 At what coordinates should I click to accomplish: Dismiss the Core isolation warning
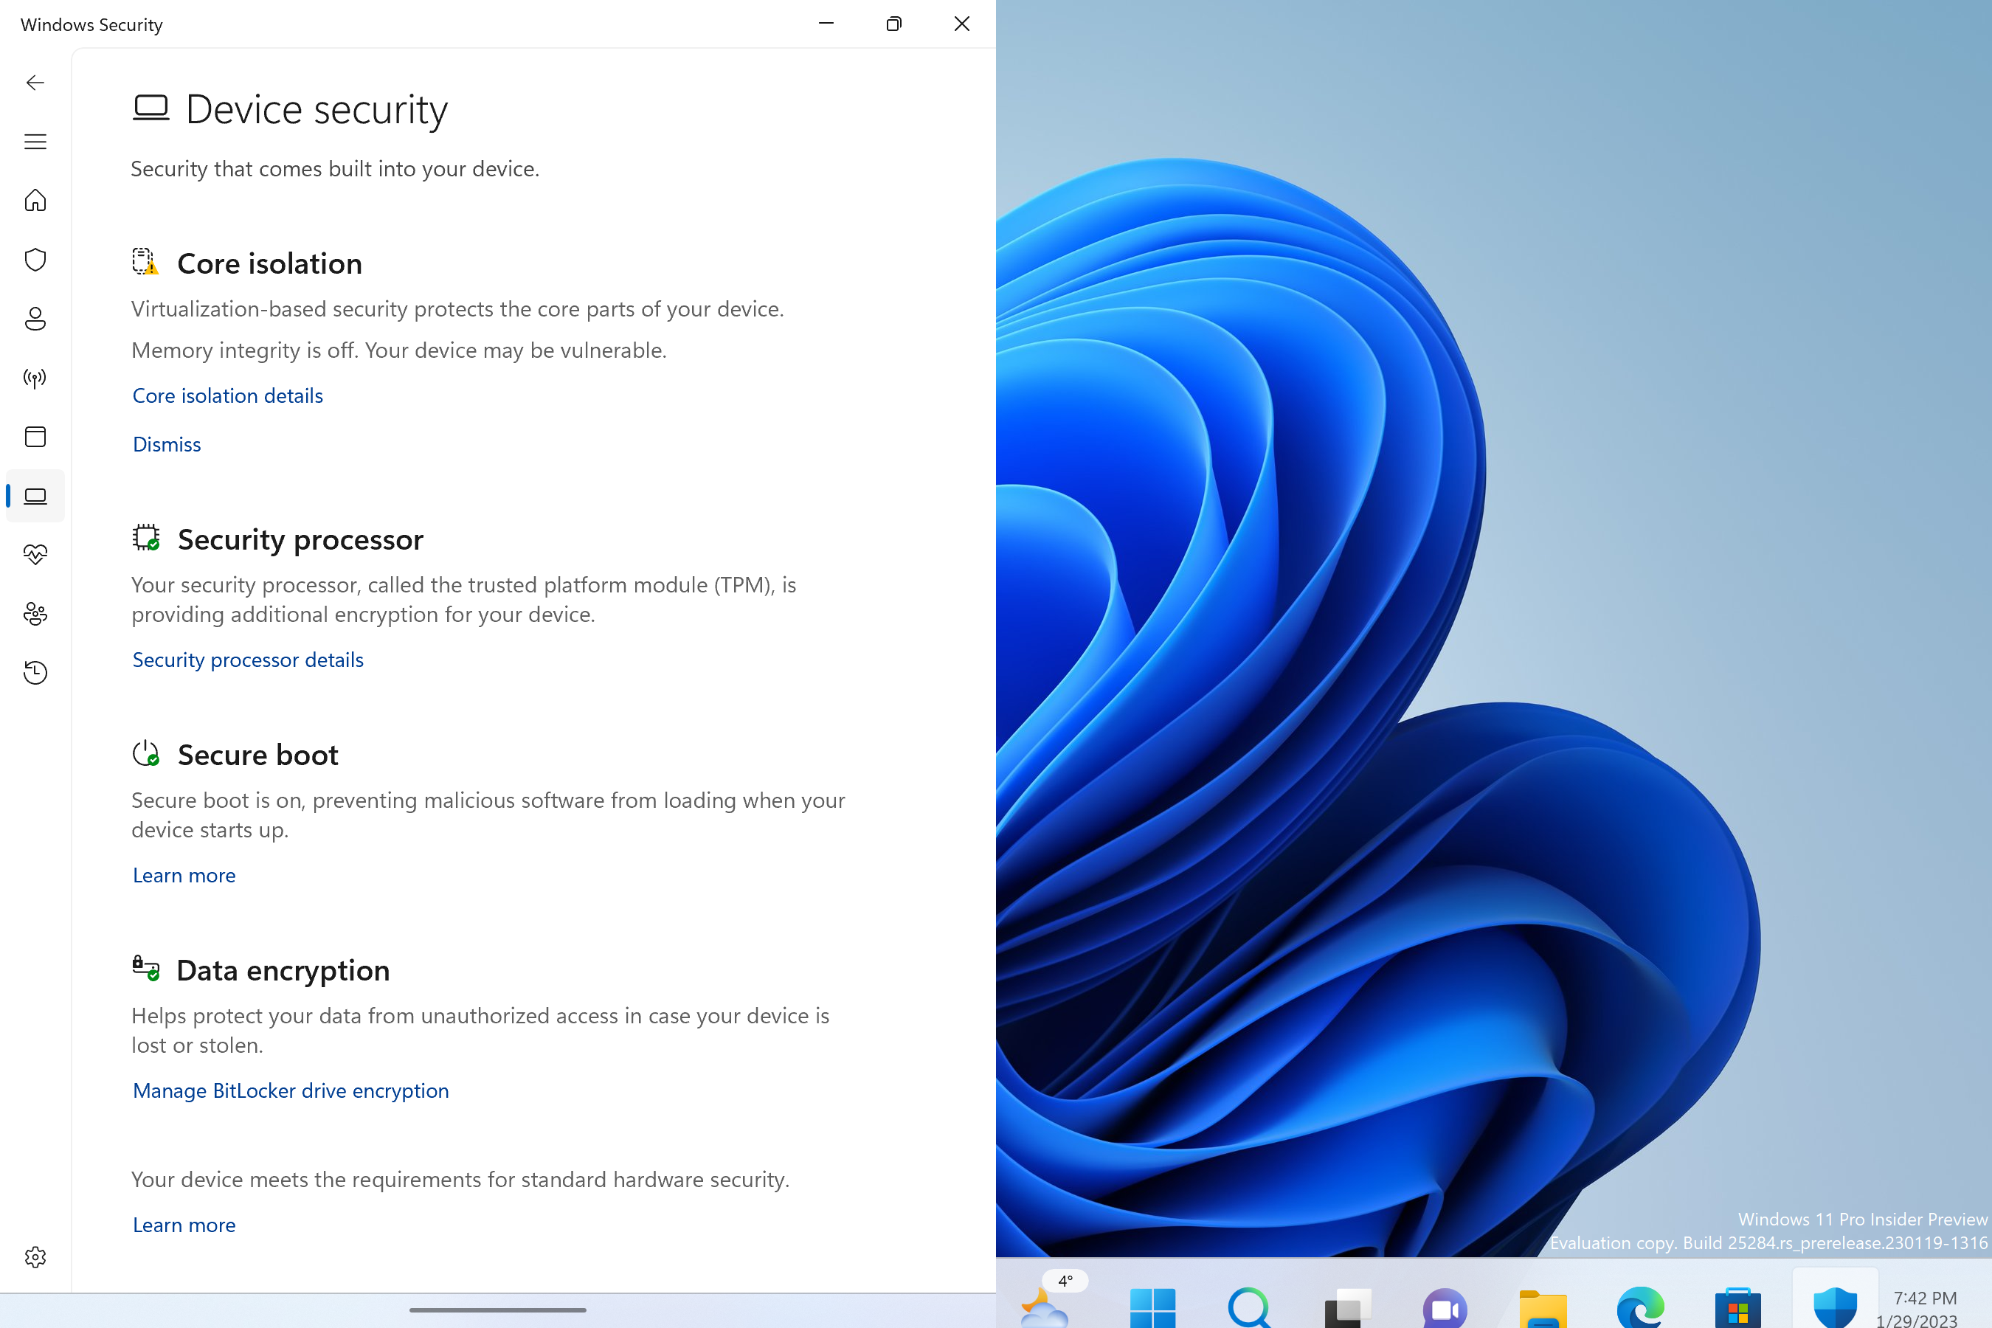167,445
